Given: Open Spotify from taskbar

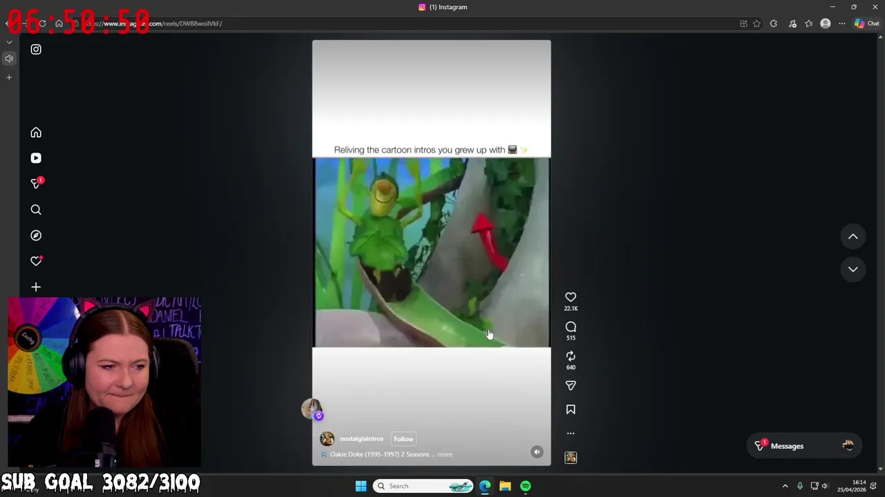Looking at the screenshot, I should (x=525, y=486).
